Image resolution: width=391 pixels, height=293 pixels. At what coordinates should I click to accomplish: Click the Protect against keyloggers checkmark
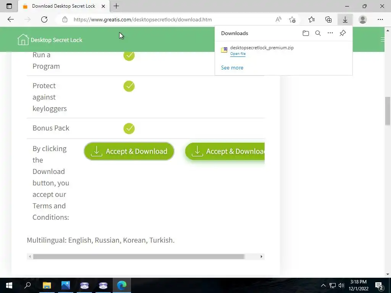click(x=129, y=86)
